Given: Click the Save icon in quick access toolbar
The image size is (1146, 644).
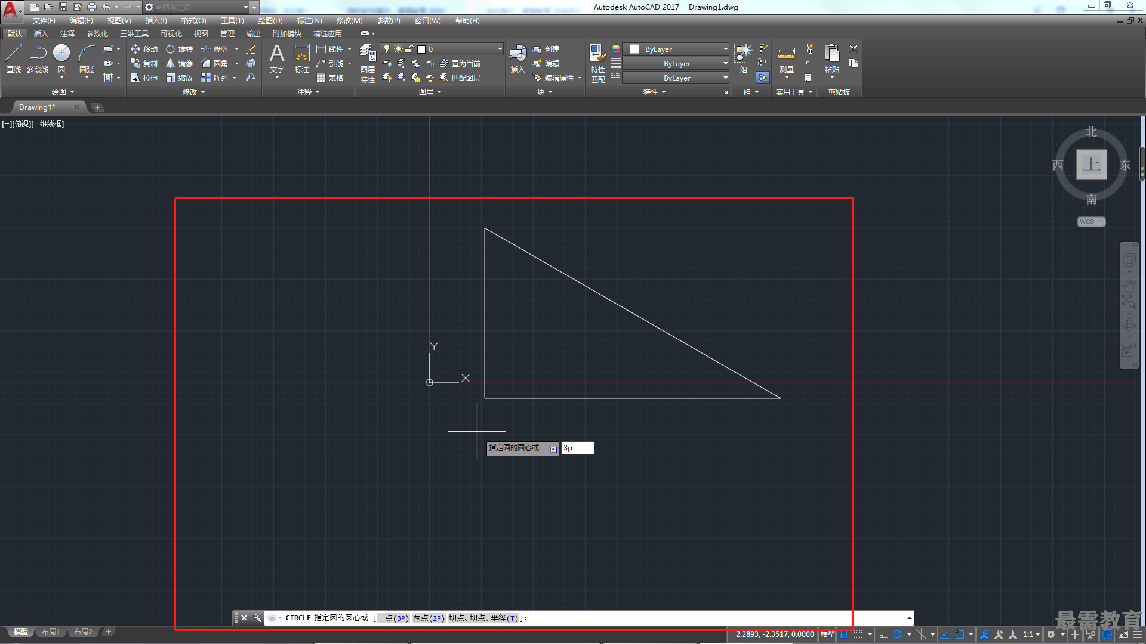Looking at the screenshot, I should point(63,7).
